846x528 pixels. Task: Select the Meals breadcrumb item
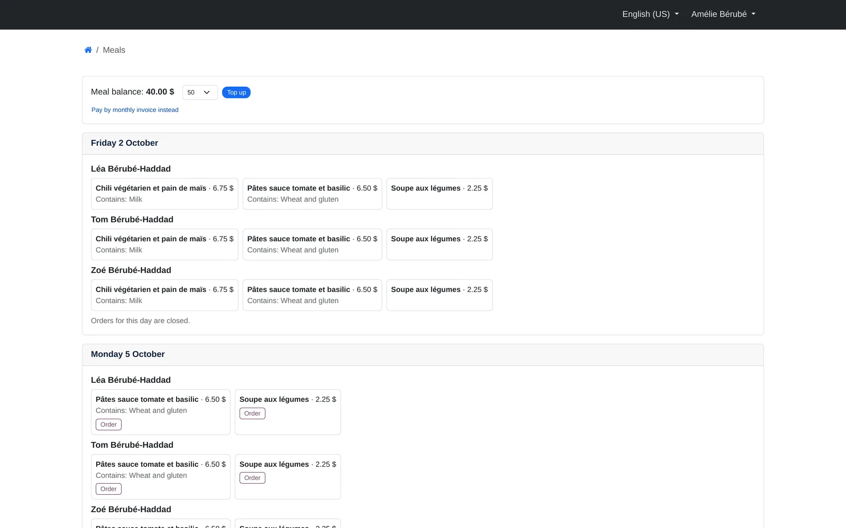[114, 50]
